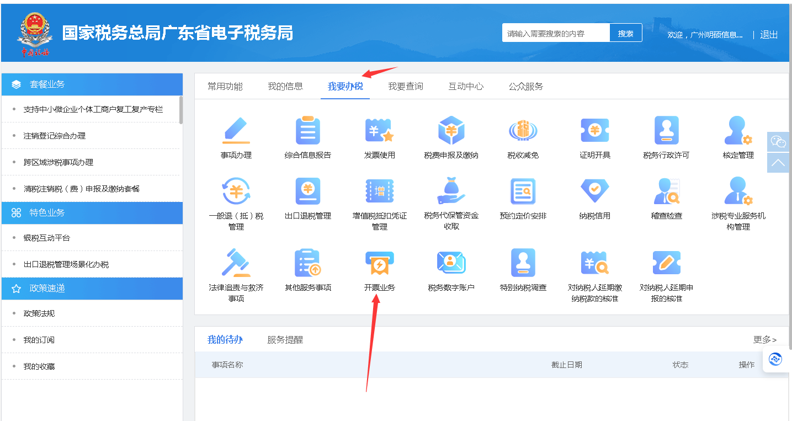792x421 pixels.
Task: Click the 发票使用 invoice usage icon
Action: (379, 131)
